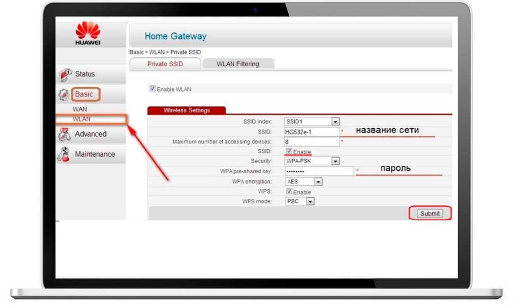
Task: Select WLAN under Basic
Action: (x=82, y=119)
